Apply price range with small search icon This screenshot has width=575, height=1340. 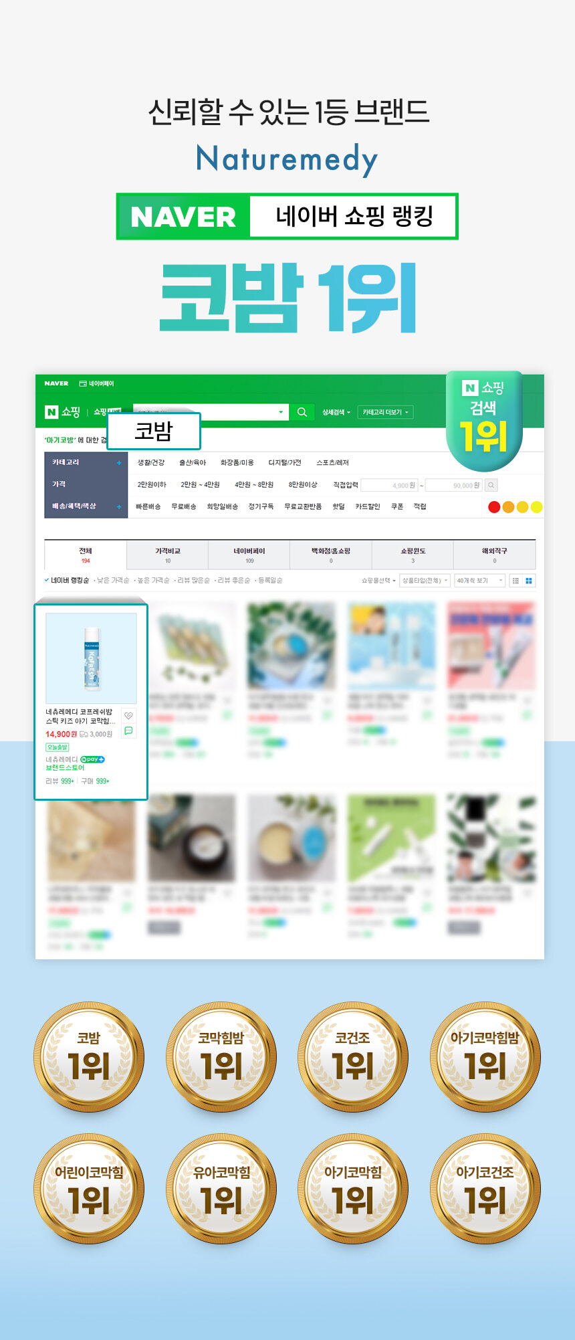pyautogui.click(x=491, y=485)
